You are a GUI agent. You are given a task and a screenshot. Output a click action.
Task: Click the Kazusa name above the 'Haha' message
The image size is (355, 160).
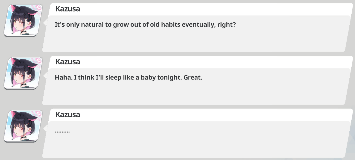click(68, 62)
